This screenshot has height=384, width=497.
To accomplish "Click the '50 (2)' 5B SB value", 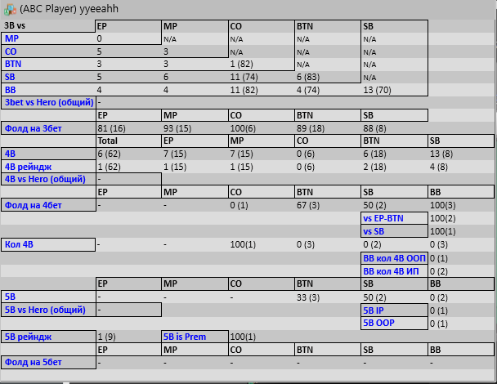I will [x=374, y=297].
